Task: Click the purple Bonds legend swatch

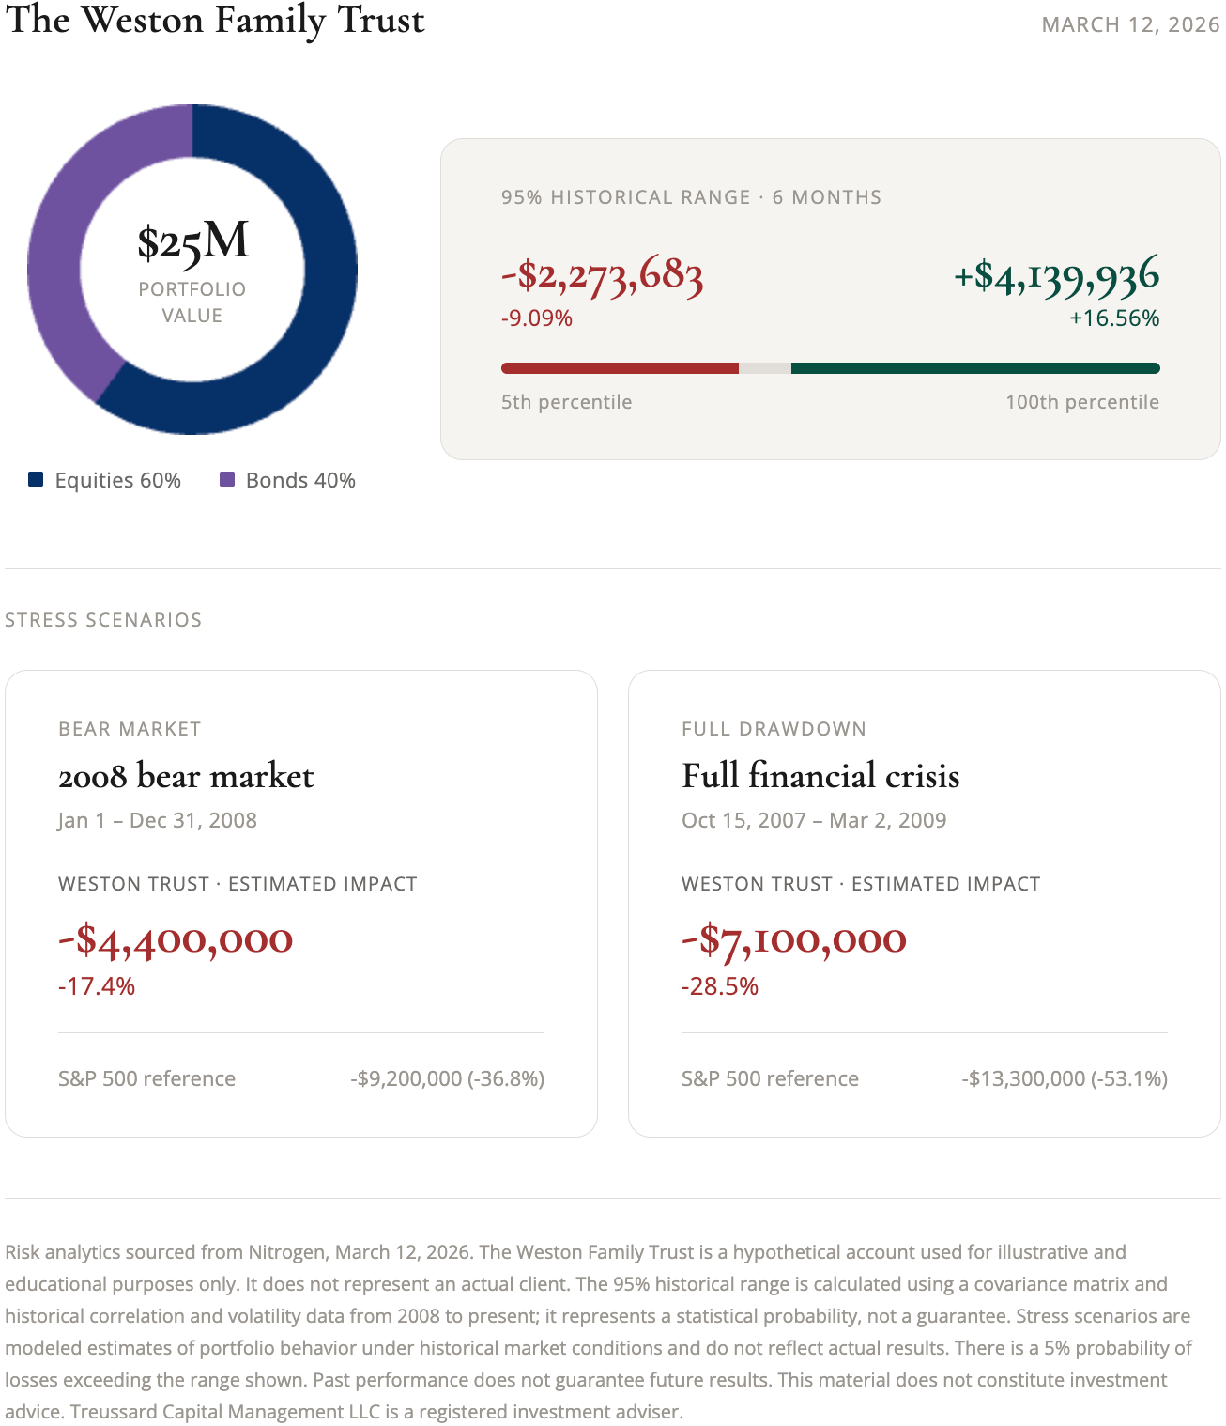Action: pyautogui.click(x=227, y=479)
